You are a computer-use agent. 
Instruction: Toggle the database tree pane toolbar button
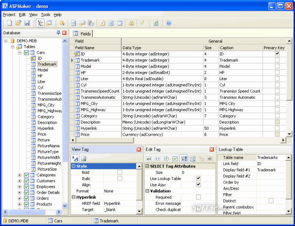40,23
